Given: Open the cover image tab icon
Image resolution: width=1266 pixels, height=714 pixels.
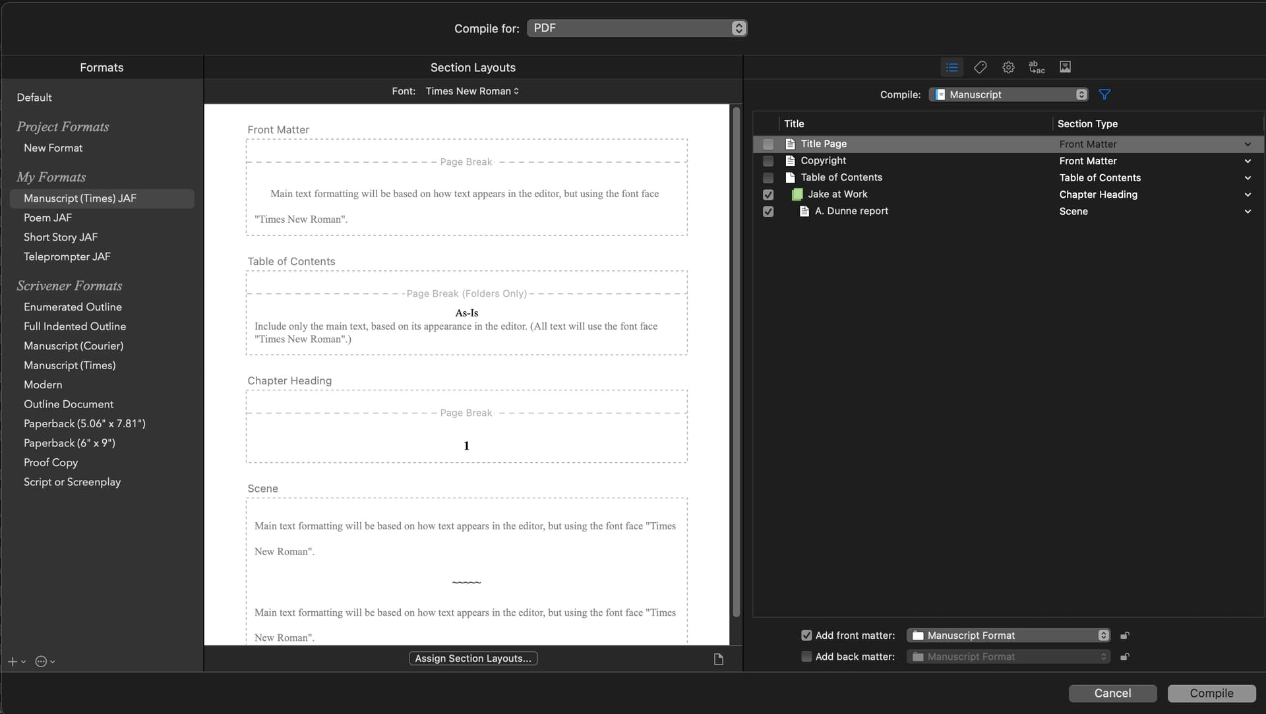Looking at the screenshot, I should [x=1065, y=67].
